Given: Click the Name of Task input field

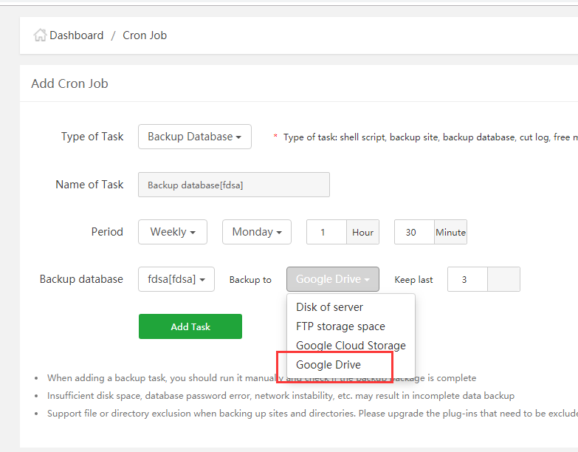Looking at the screenshot, I should 234,185.
